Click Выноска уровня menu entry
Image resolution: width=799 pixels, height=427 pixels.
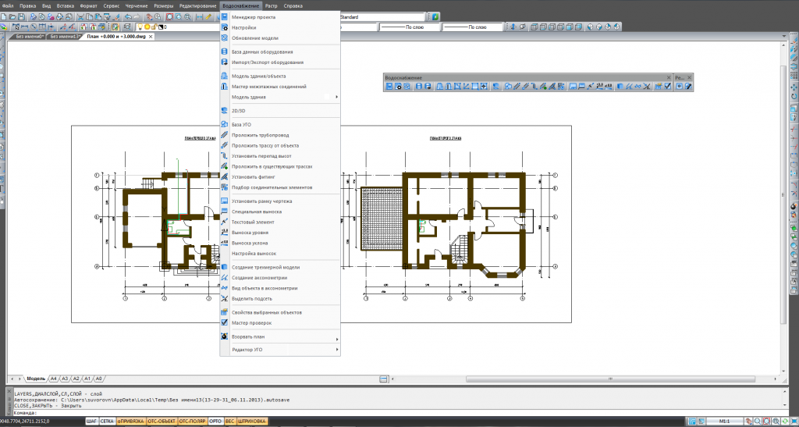tap(280, 233)
